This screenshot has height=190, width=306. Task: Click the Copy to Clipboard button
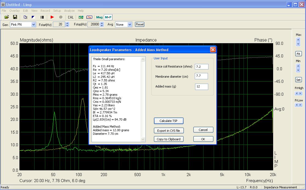(168, 139)
